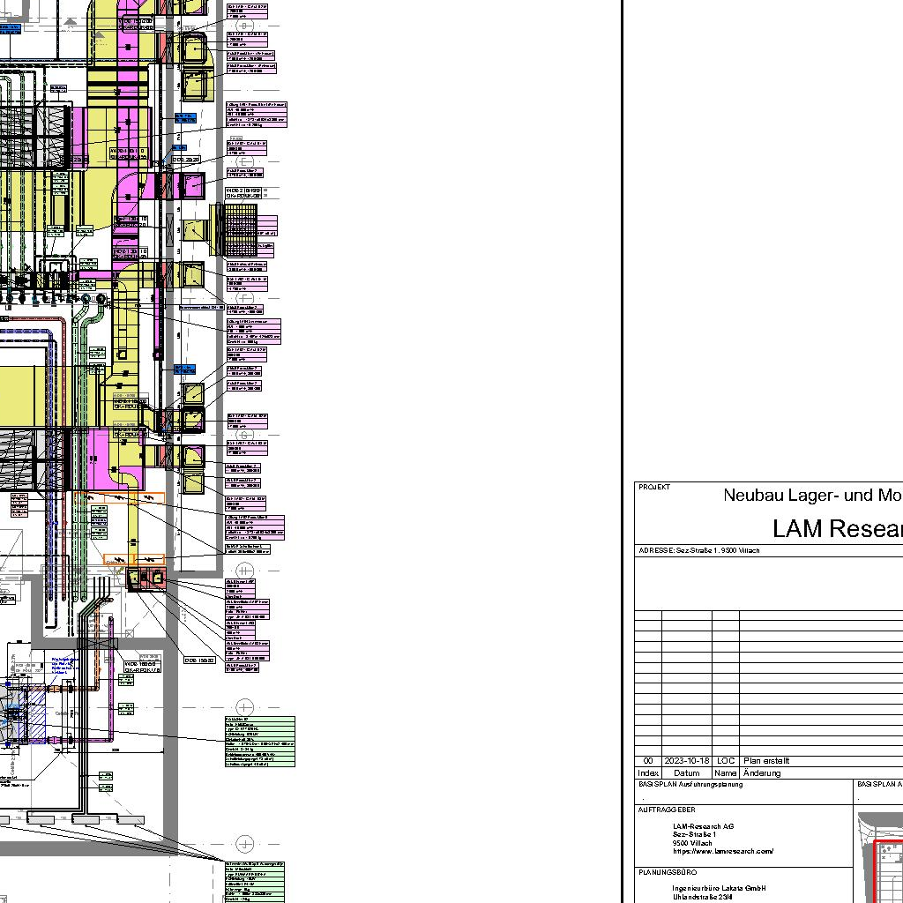Screen dimensions: 903x903
Task: Click grid axis bubble 'F'
Action: coord(245,299)
